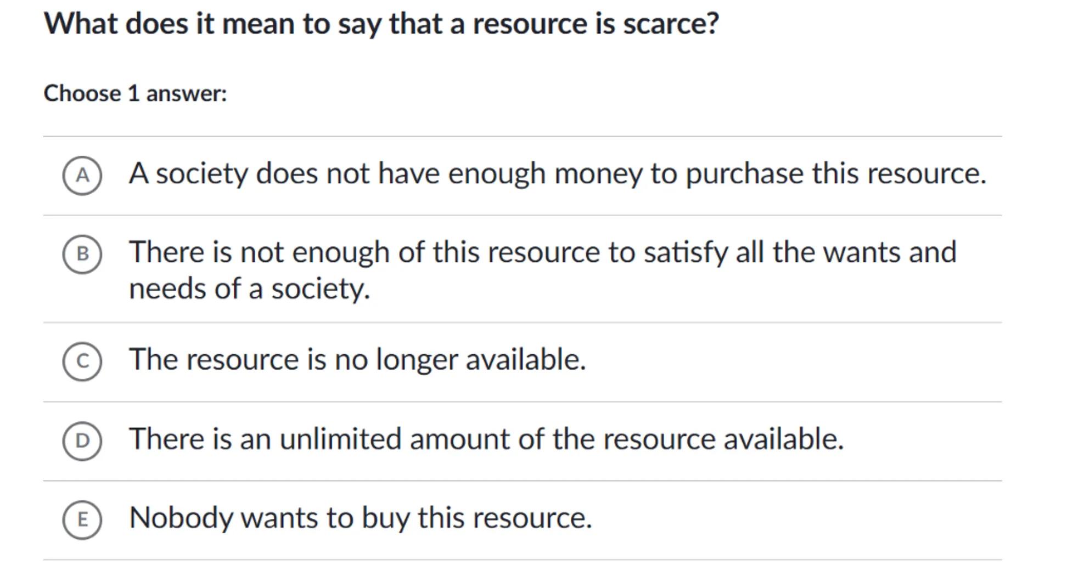Click the question heading about scarce resource
Image resolution: width=1078 pixels, height=582 pixels.
(x=381, y=24)
